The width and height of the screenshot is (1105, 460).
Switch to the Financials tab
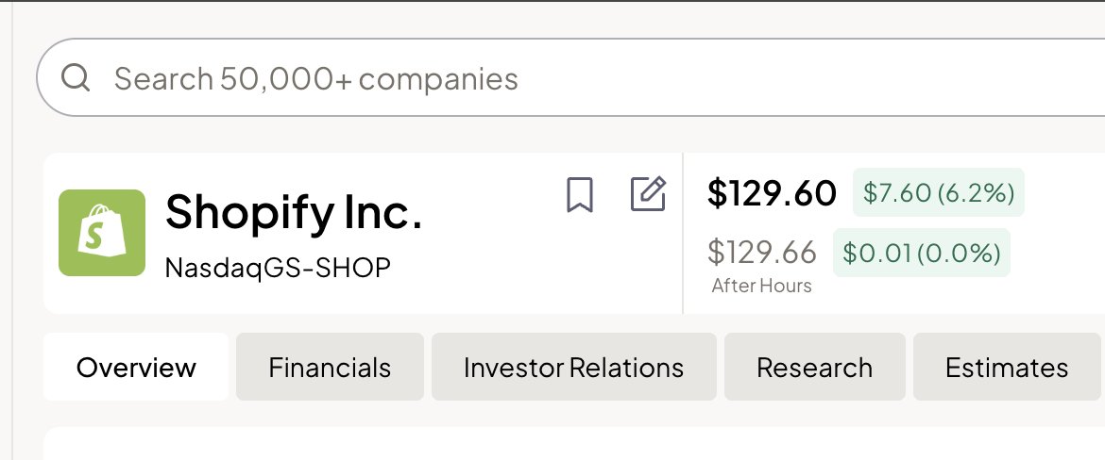coord(330,367)
